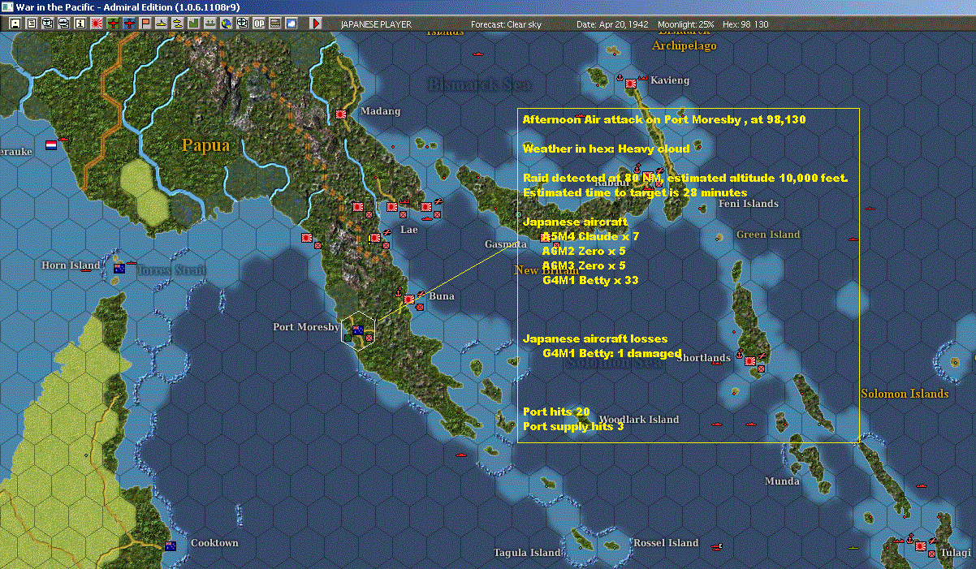Image resolution: width=976 pixels, height=569 pixels.
Task: Click the Green Island map label
Action: point(768,235)
